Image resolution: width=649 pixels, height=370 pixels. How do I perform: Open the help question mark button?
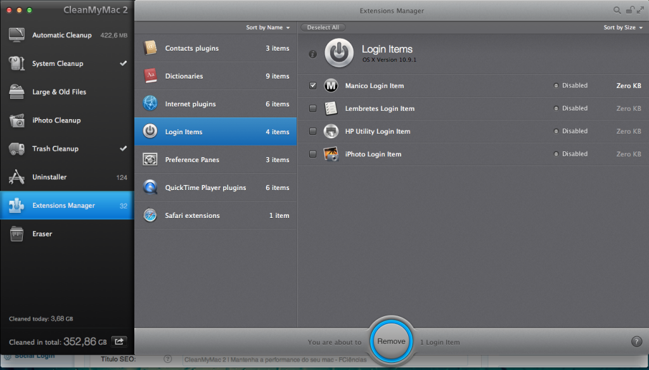(636, 341)
